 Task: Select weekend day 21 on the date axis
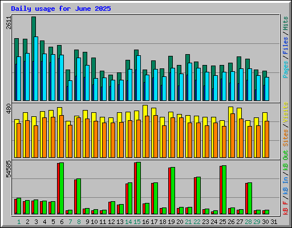[x=188, y=222]
